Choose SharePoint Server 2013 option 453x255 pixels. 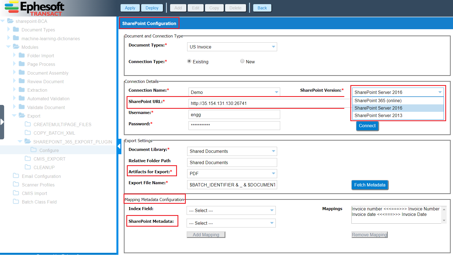point(398,115)
